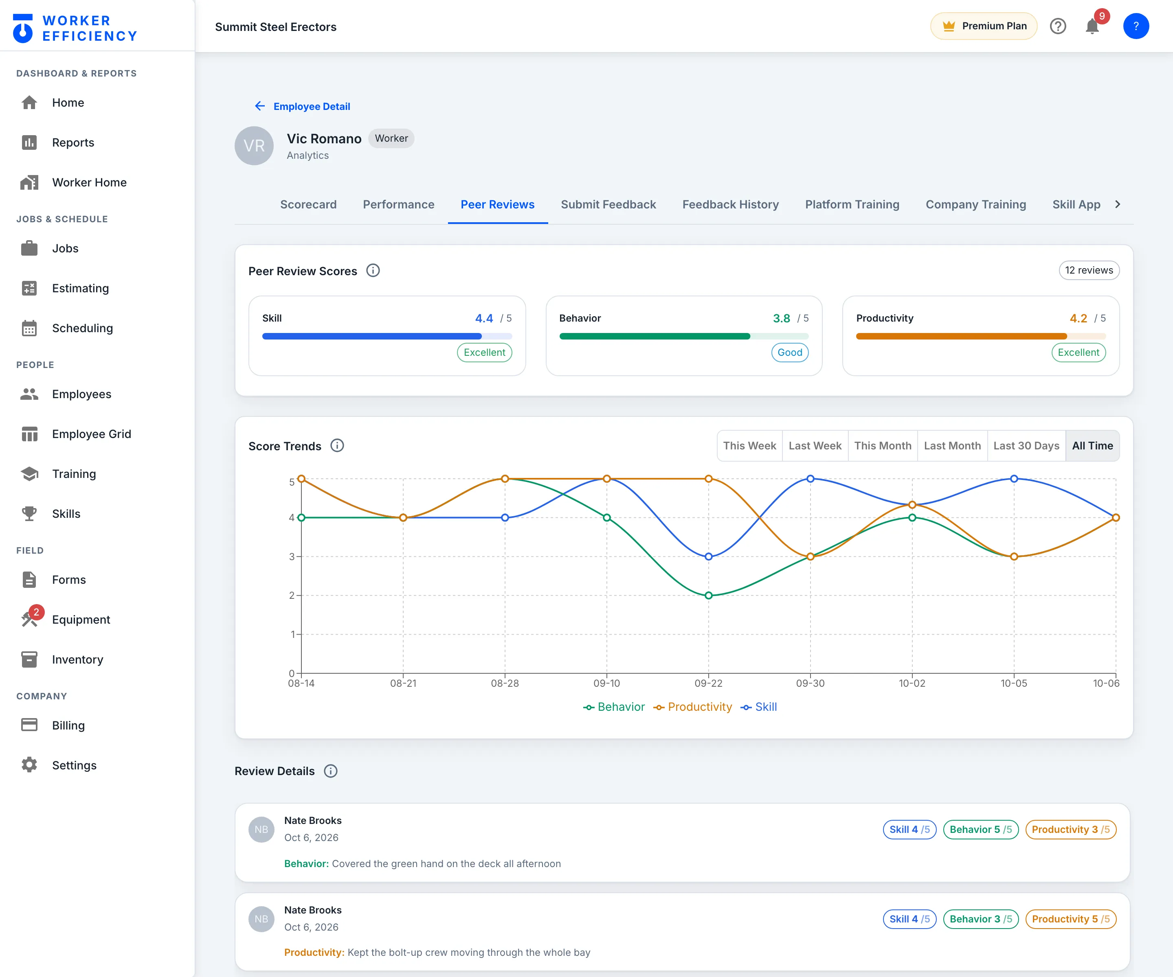Switch to the Performance tab
1173x977 pixels.
tap(399, 204)
